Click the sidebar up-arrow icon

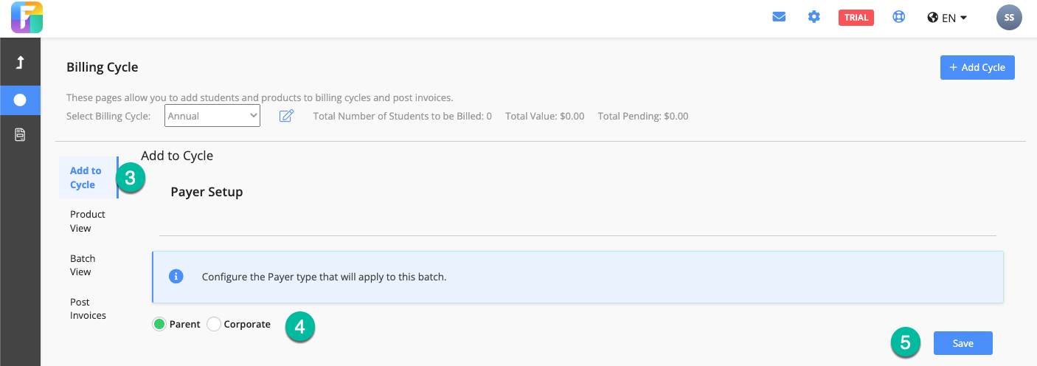(x=20, y=63)
